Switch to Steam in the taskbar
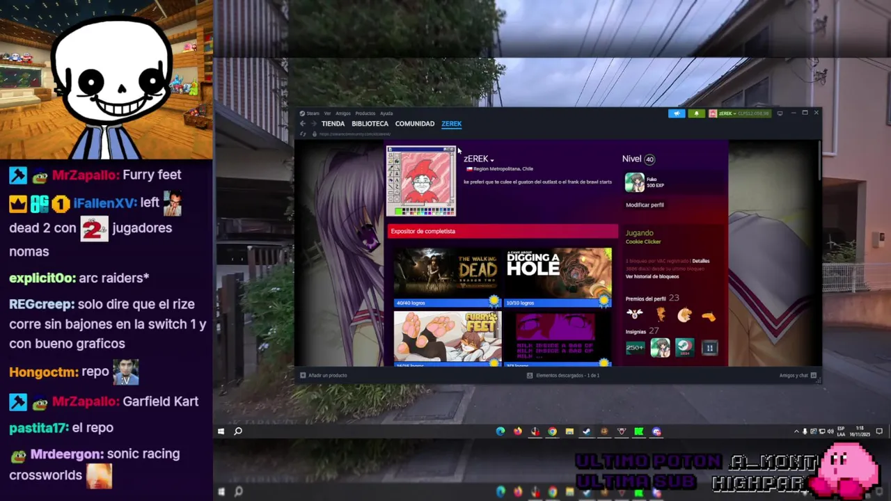The width and height of the screenshot is (891, 501). 587,431
